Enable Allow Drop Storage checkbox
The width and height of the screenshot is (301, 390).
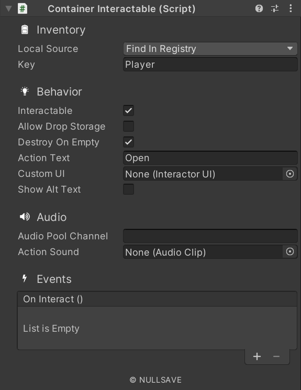tap(129, 126)
